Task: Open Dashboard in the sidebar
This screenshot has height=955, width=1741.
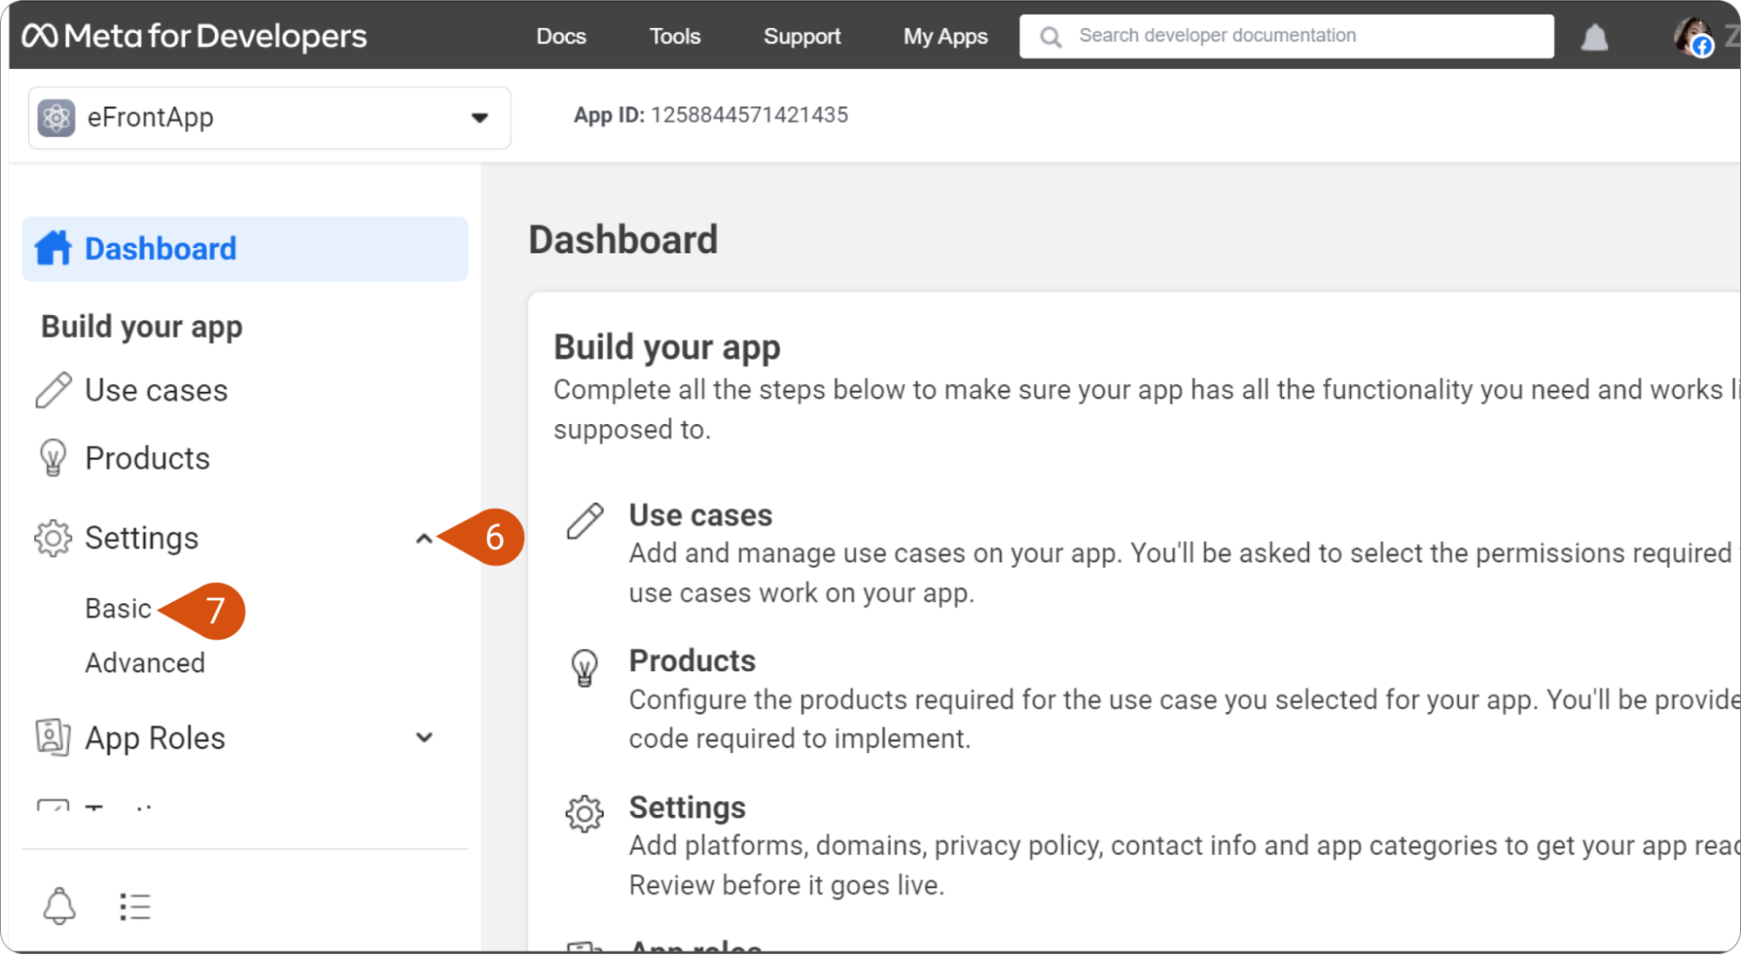Action: (x=245, y=249)
